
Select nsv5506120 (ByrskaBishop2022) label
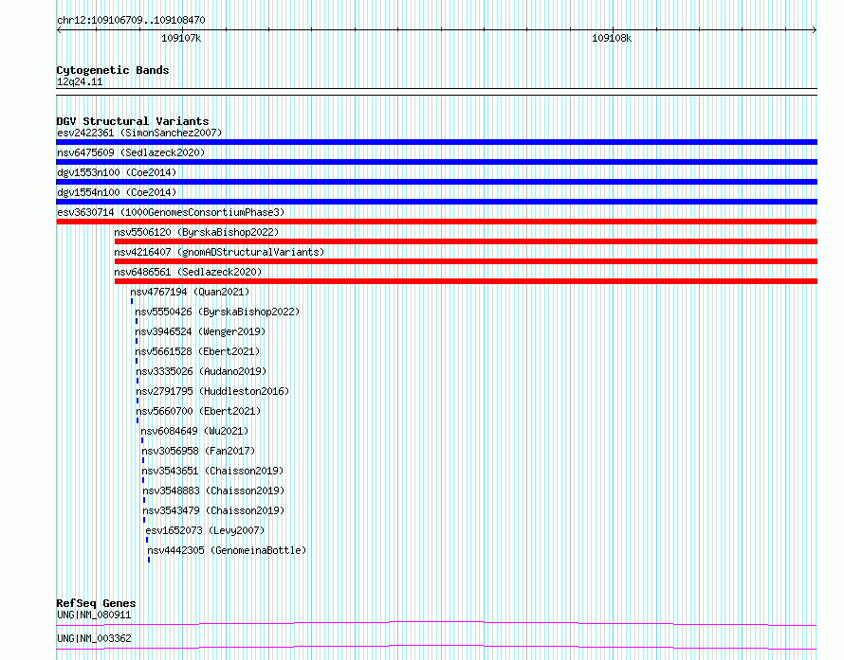point(196,232)
